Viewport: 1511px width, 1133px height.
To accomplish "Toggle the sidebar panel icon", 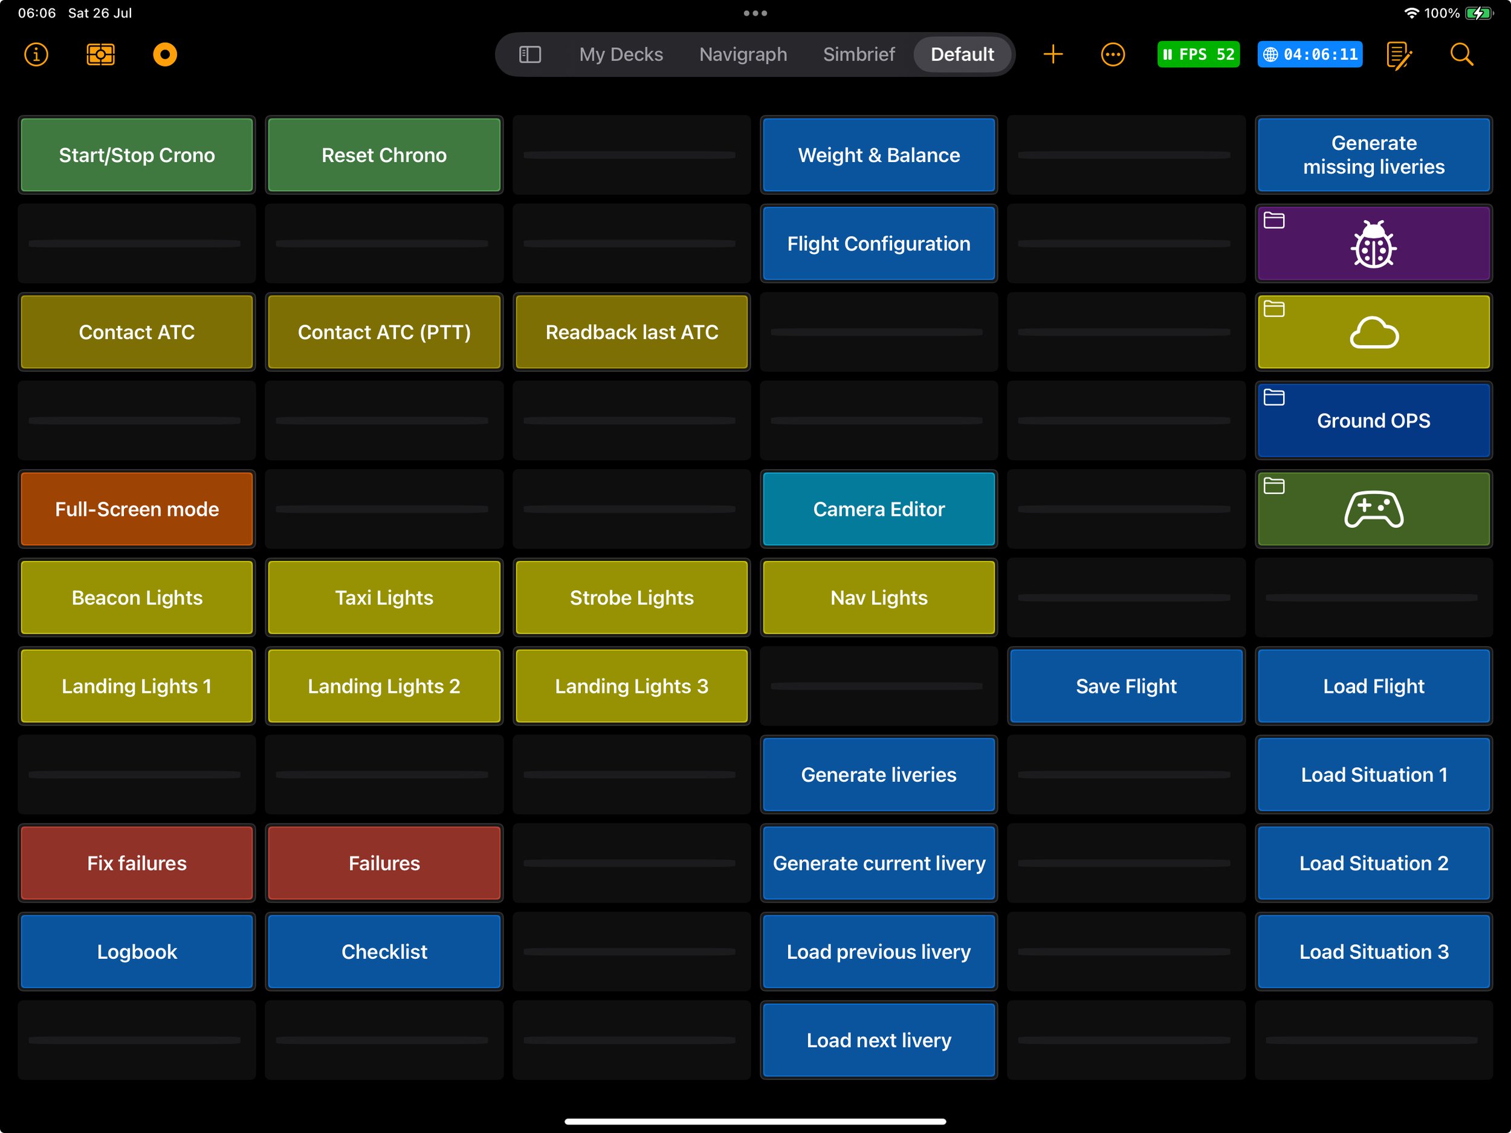I will pos(529,54).
